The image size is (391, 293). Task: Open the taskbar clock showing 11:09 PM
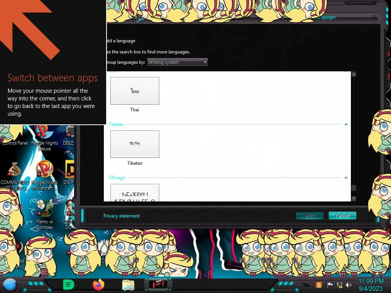371,285
